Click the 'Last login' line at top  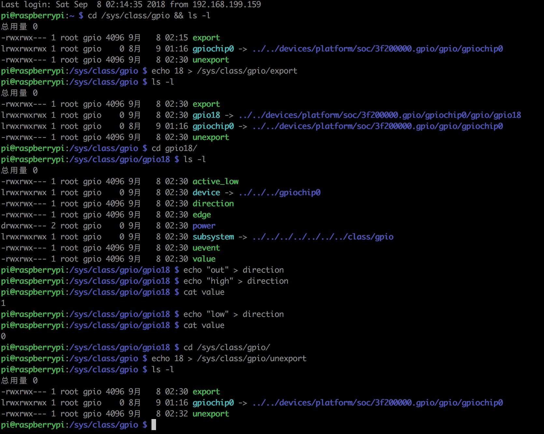point(131,5)
